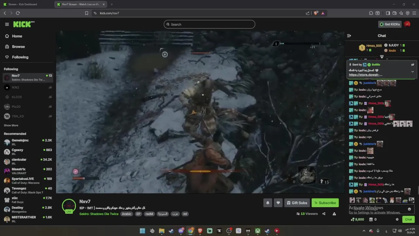
Task: Open recommended channel Maaatr1x
Action: point(28,171)
